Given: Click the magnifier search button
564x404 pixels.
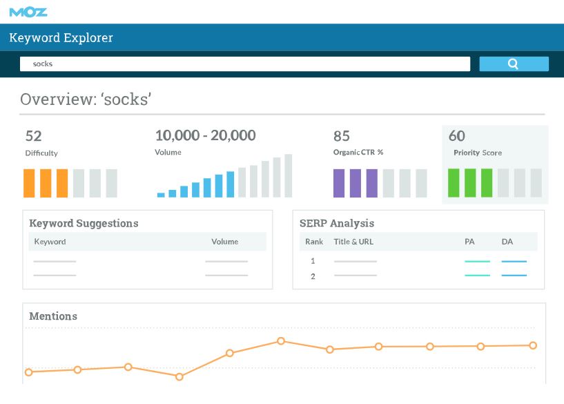Looking at the screenshot, I should [514, 64].
